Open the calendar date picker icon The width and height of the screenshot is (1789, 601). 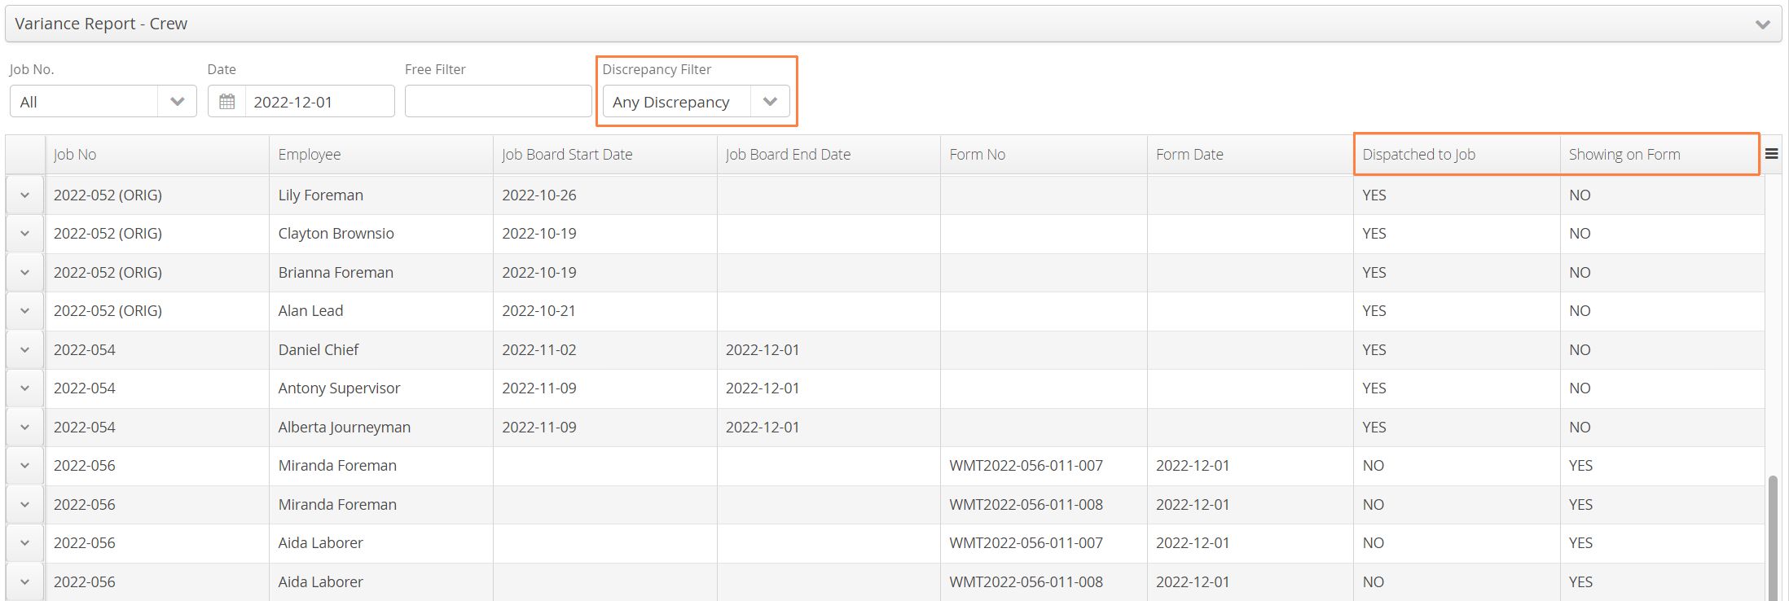click(226, 102)
